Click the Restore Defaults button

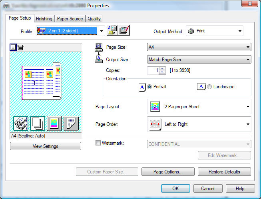coord(224,172)
